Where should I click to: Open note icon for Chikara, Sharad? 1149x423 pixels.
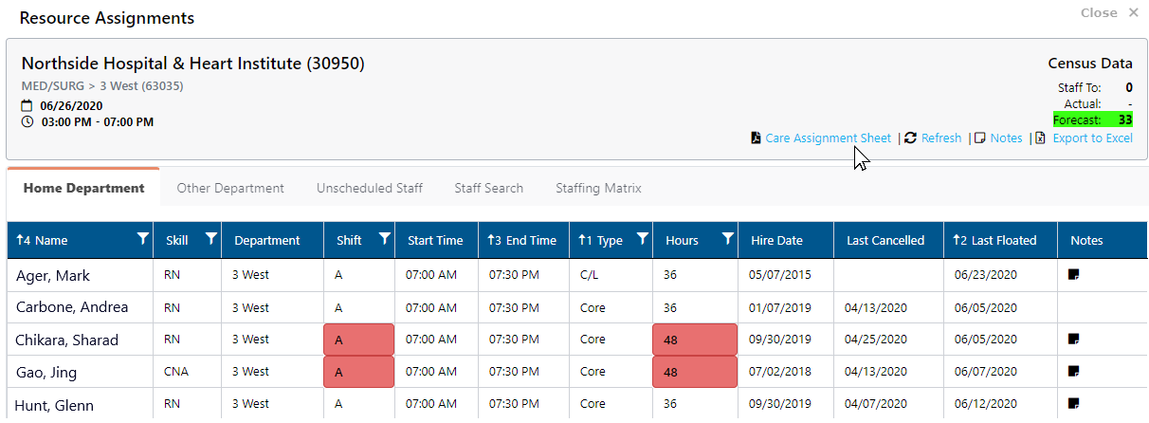point(1074,339)
